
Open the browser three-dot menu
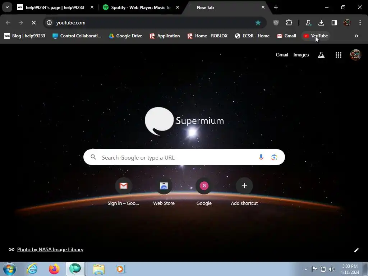pos(360,23)
